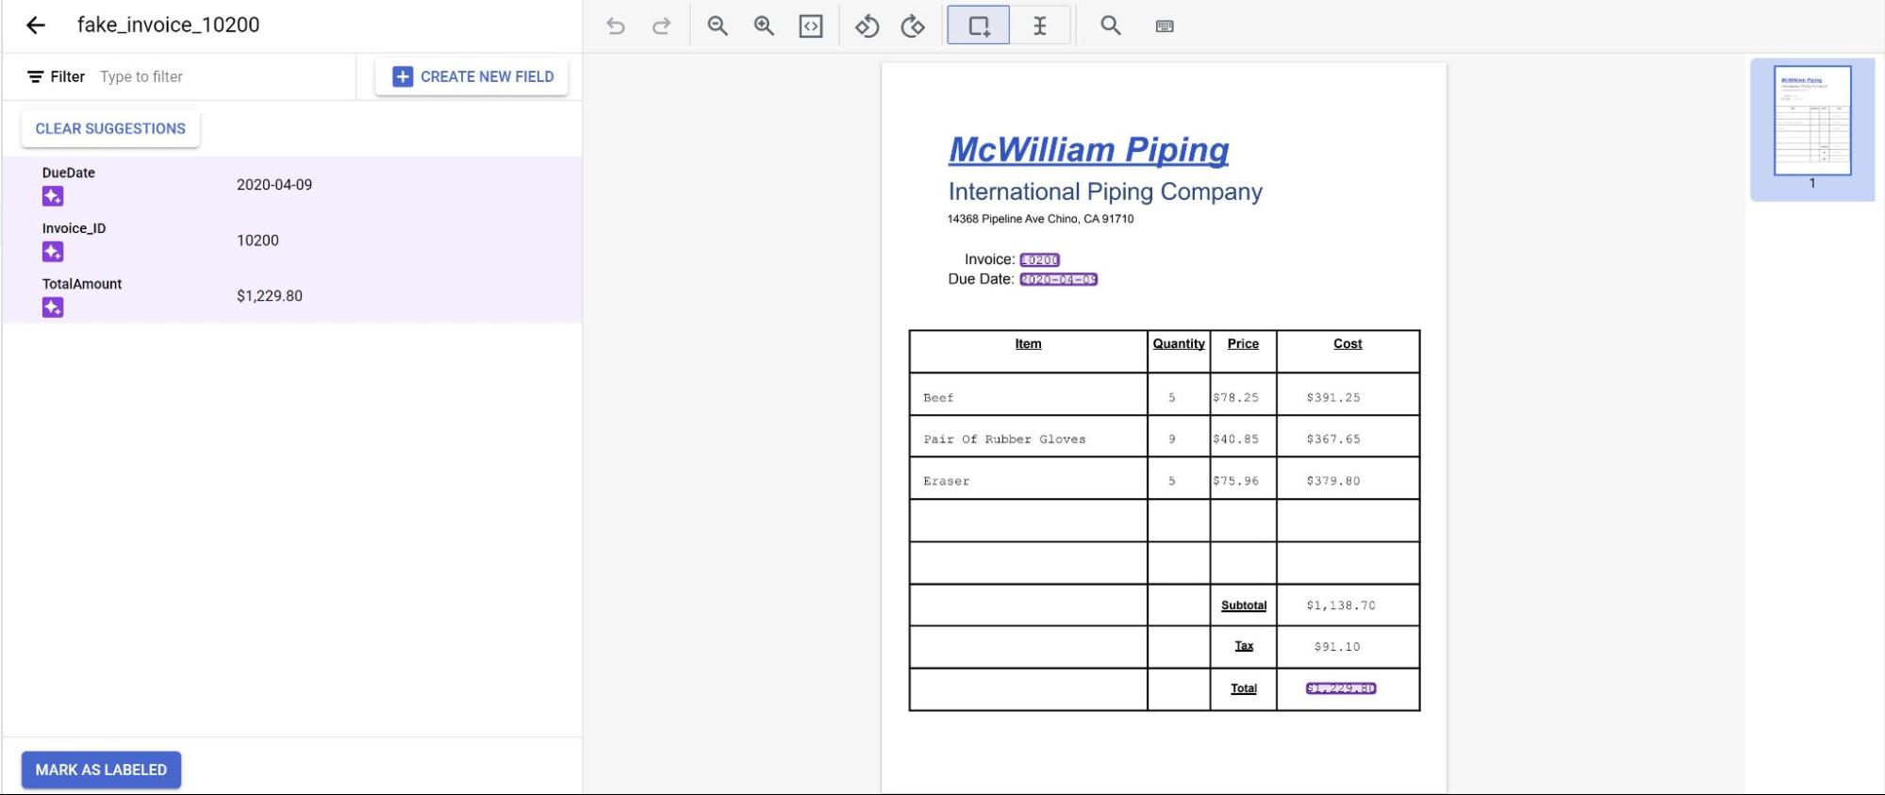Show keyboard shortcuts
Viewport: 1885px width, 795px height.
(1165, 26)
